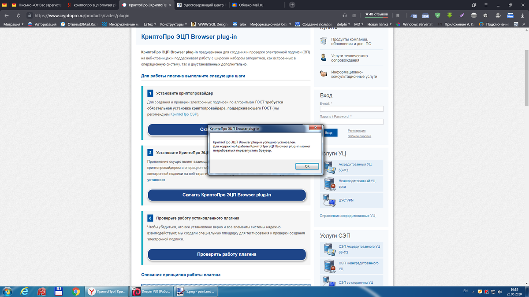Click the floppy disk taskbar icon

pos(59,291)
